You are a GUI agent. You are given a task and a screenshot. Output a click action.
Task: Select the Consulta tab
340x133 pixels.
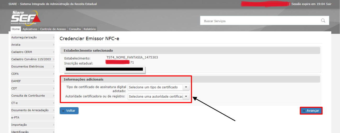(x=75, y=29)
